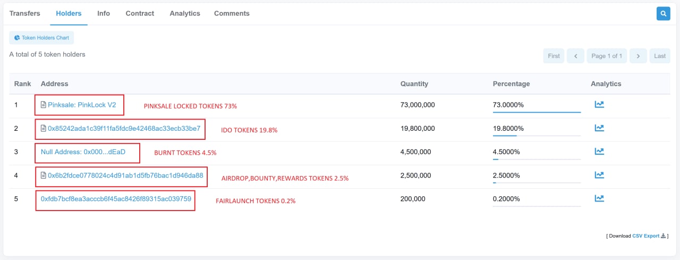Open the Contract tab
The image size is (680, 260).
[140, 13]
